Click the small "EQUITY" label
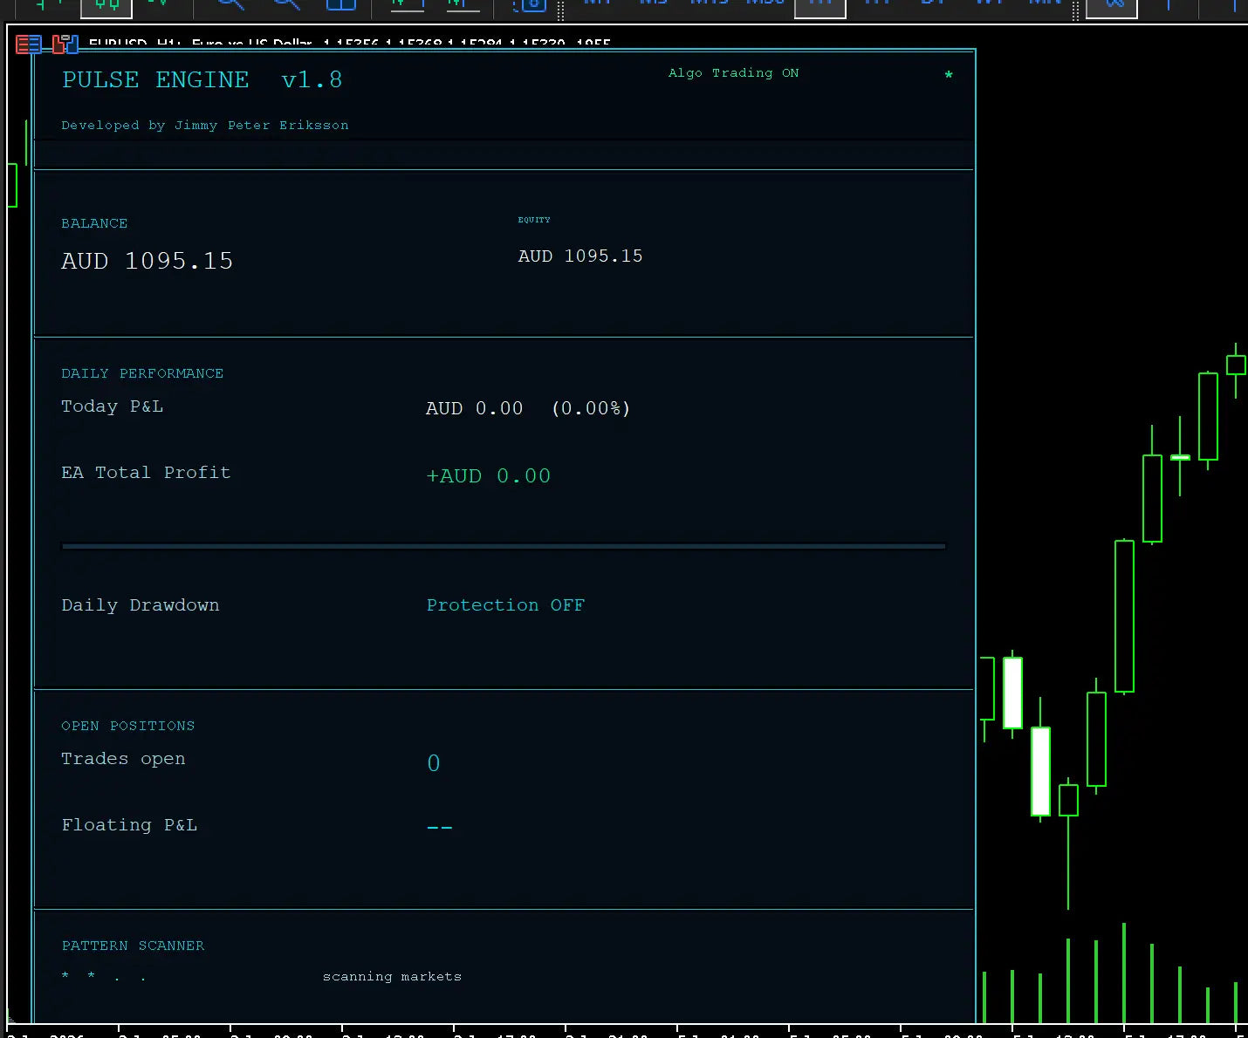The width and height of the screenshot is (1248, 1038). pos(534,220)
